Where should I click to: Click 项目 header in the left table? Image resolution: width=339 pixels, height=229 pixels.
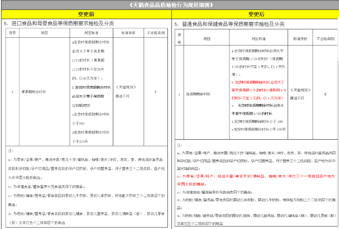tap(44, 33)
